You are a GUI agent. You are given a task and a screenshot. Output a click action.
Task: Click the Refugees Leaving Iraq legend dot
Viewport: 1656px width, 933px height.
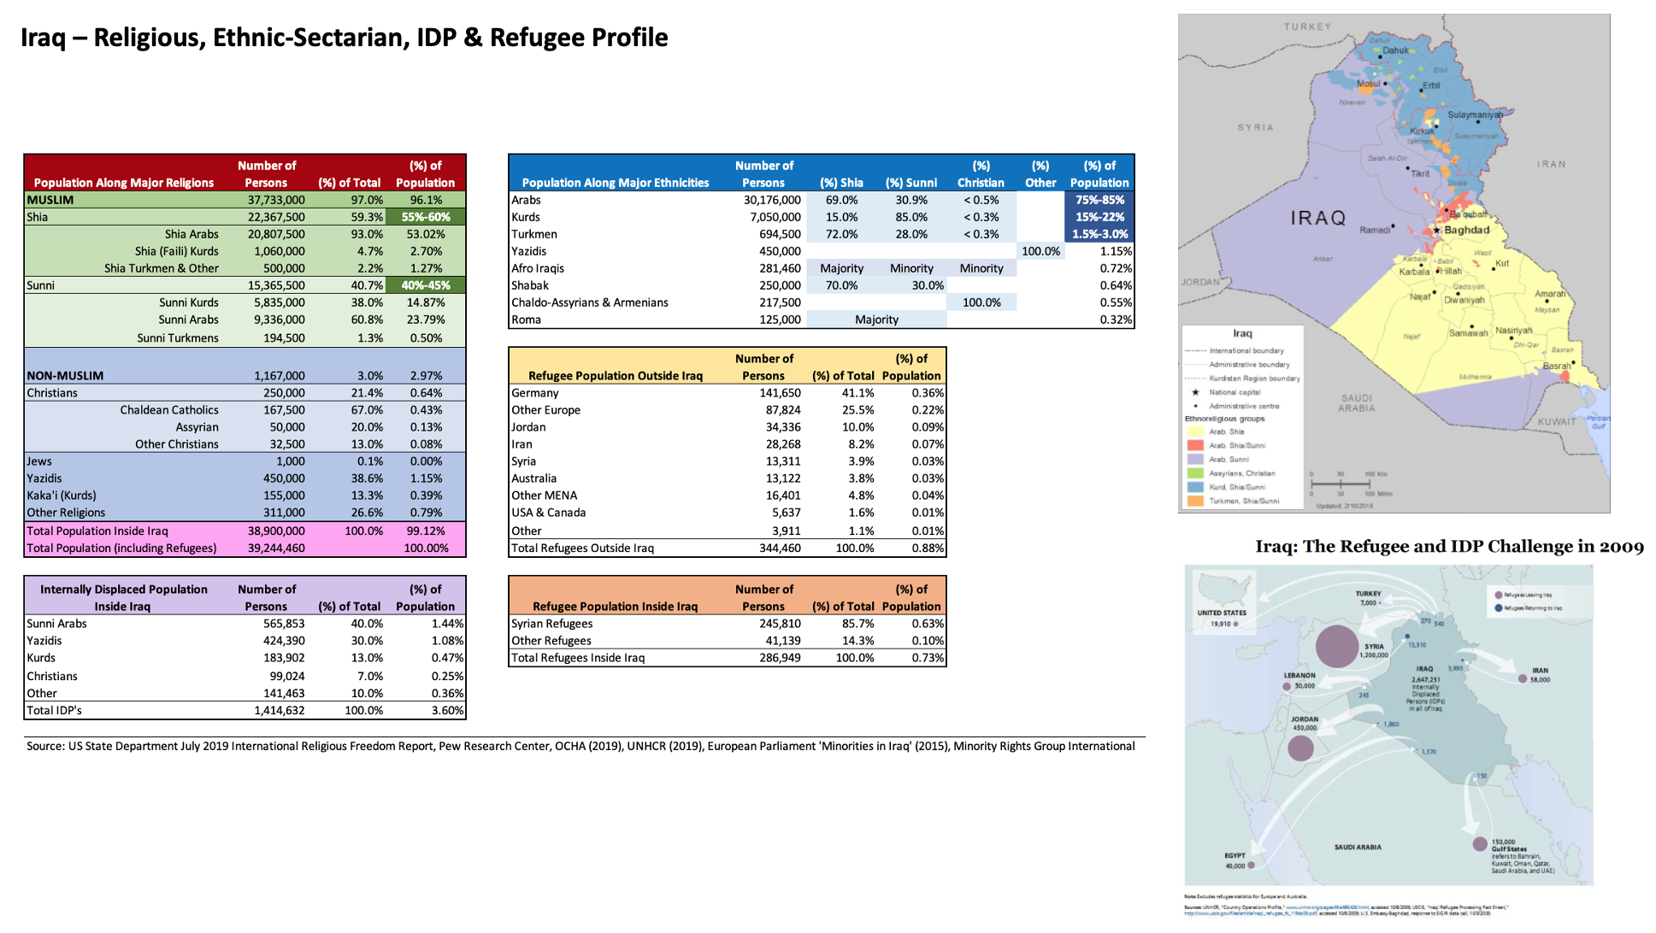coord(1499,595)
